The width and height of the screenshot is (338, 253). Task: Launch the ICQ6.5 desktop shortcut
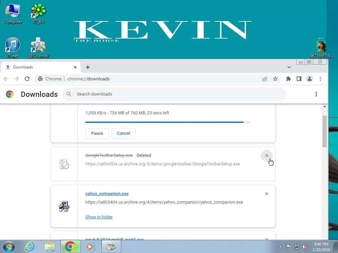pos(38,14)
